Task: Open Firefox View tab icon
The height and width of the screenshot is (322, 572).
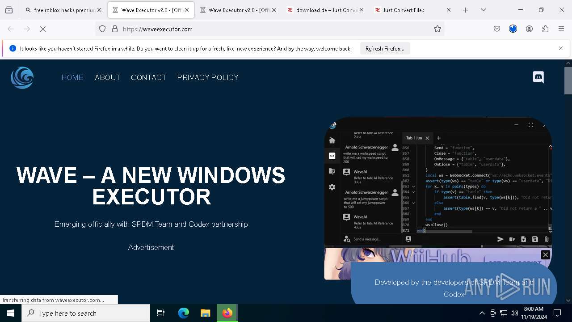Action: click(x=9, y=10)
